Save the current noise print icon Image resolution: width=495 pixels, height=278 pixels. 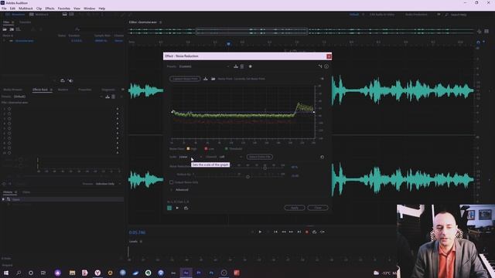[x=206, y=79]
